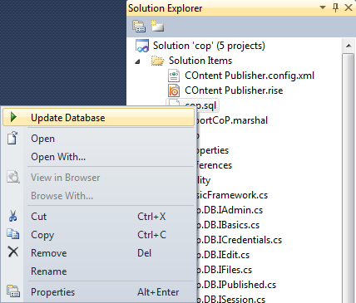Choose Cut Ctrl+X menu entry

[x=98, y=217]
